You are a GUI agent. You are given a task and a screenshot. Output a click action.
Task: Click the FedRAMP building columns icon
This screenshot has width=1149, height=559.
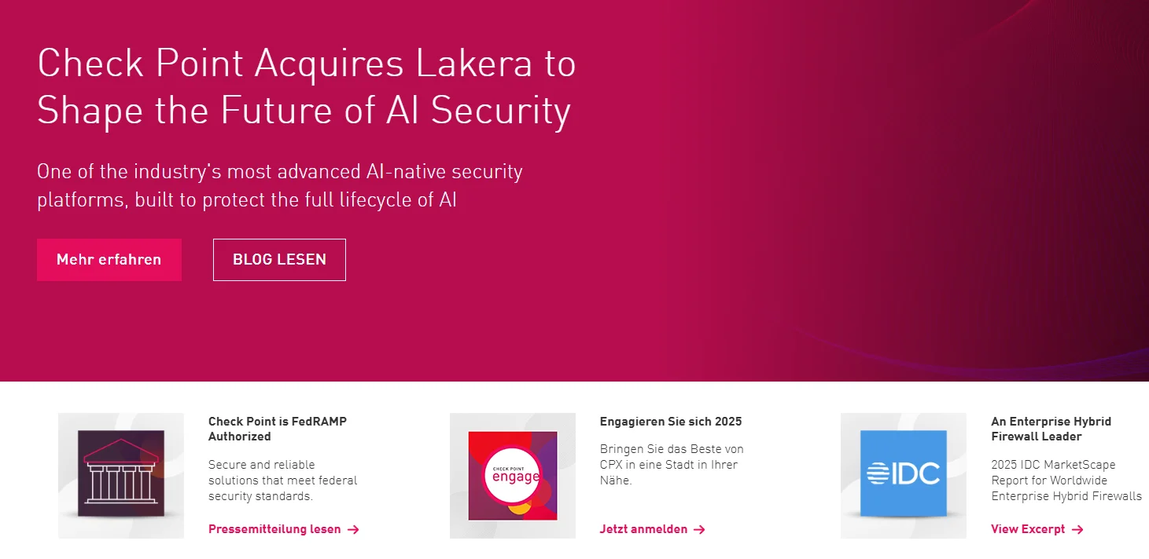click(121, 474)
